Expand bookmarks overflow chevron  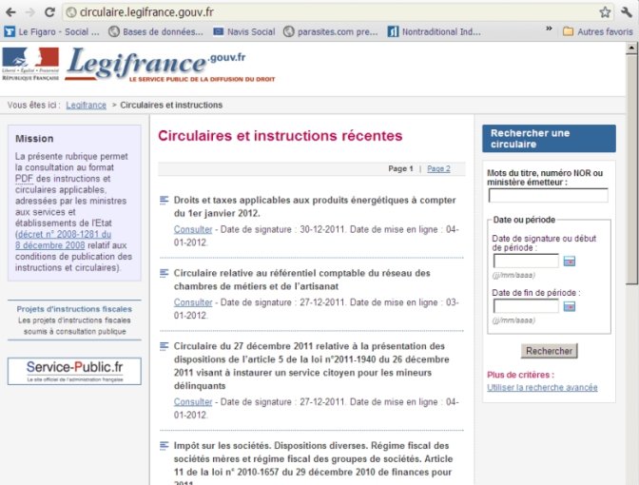click(549, 29)
